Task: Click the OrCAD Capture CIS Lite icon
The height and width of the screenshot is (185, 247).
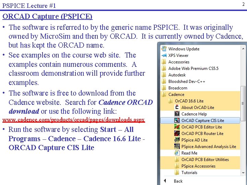Action: (177, 120)
